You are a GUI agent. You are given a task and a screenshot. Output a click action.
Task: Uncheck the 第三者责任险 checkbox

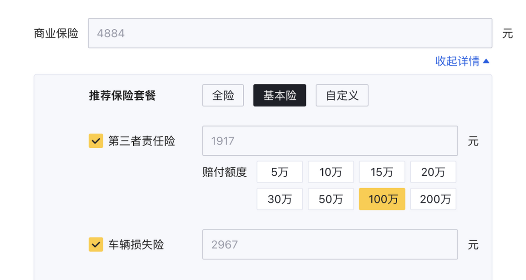(96, 141)
